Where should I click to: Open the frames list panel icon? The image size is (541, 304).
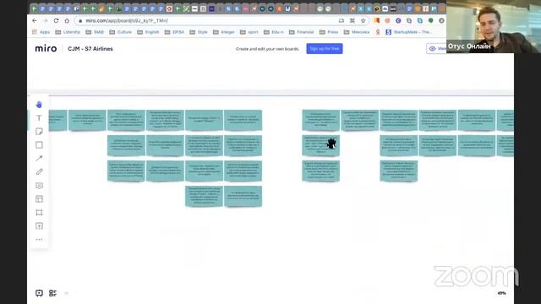52,293
